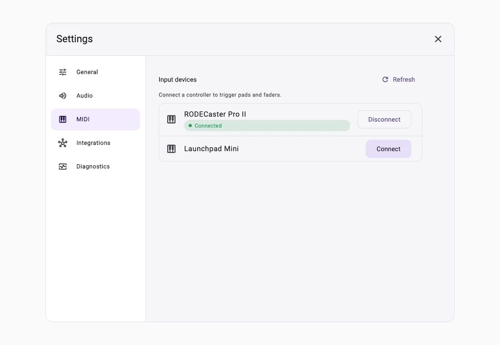This screenshot has height=345, width=500.
Task: Click the Settings dialog title
Action: [x=75, y=39]
